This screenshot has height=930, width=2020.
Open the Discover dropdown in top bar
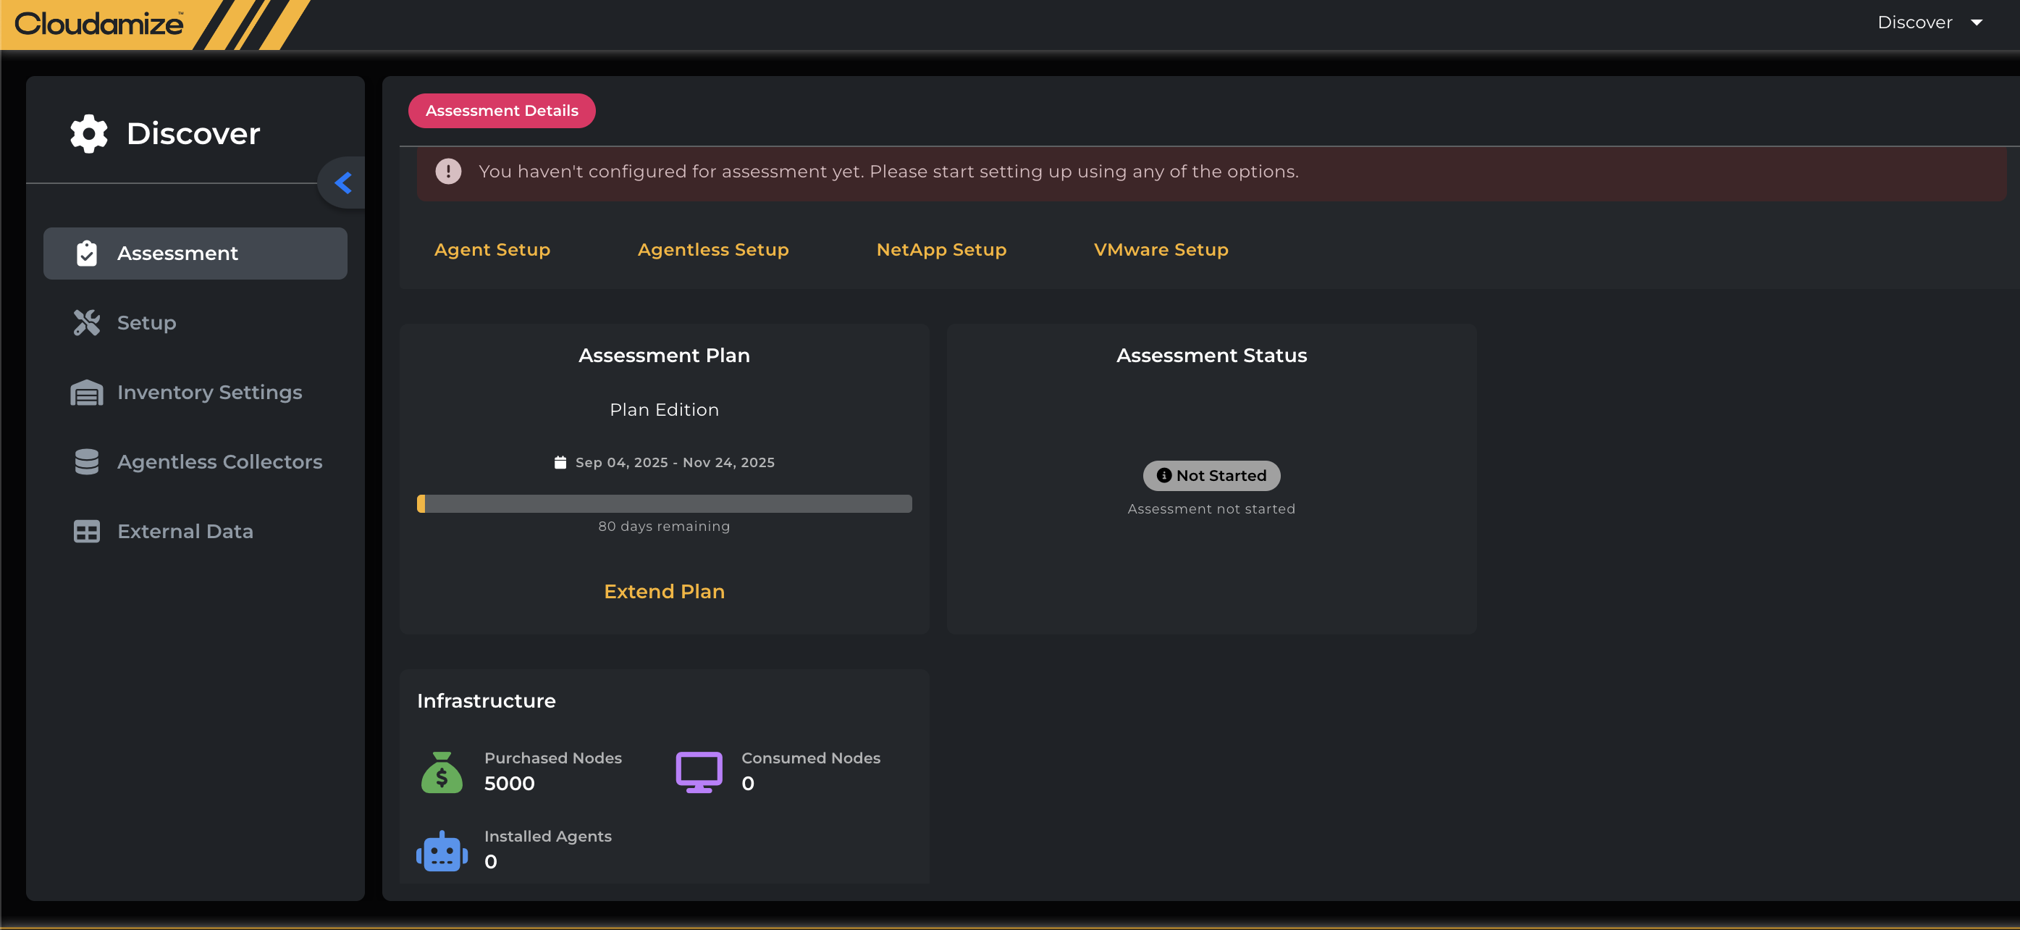(x=1929, y=22)
